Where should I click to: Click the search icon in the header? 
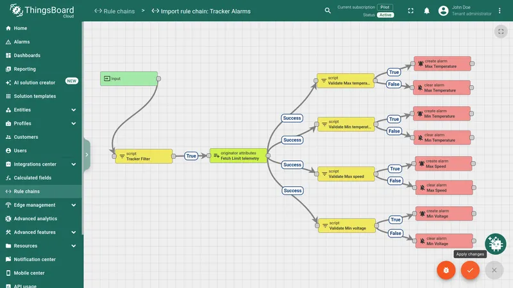(328, 11)
